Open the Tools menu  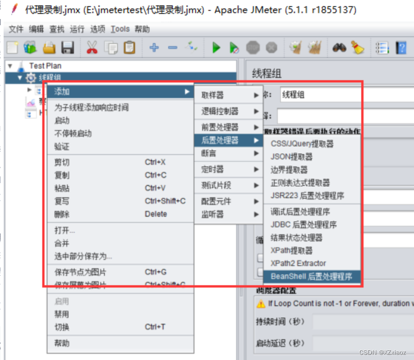[120, 29]
